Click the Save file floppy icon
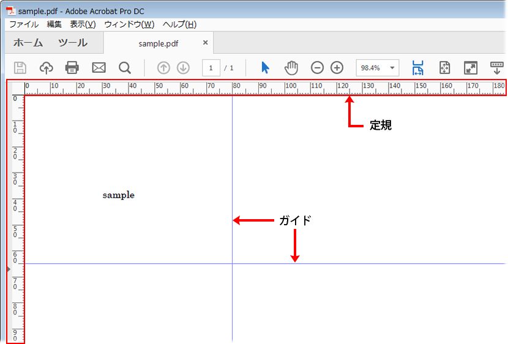 tap(20, 68)
